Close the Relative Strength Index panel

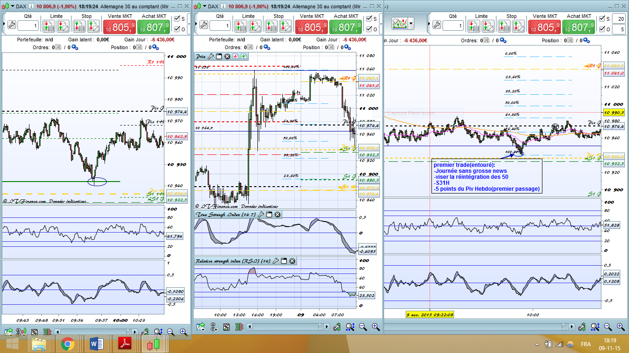[x=292, y=261]
